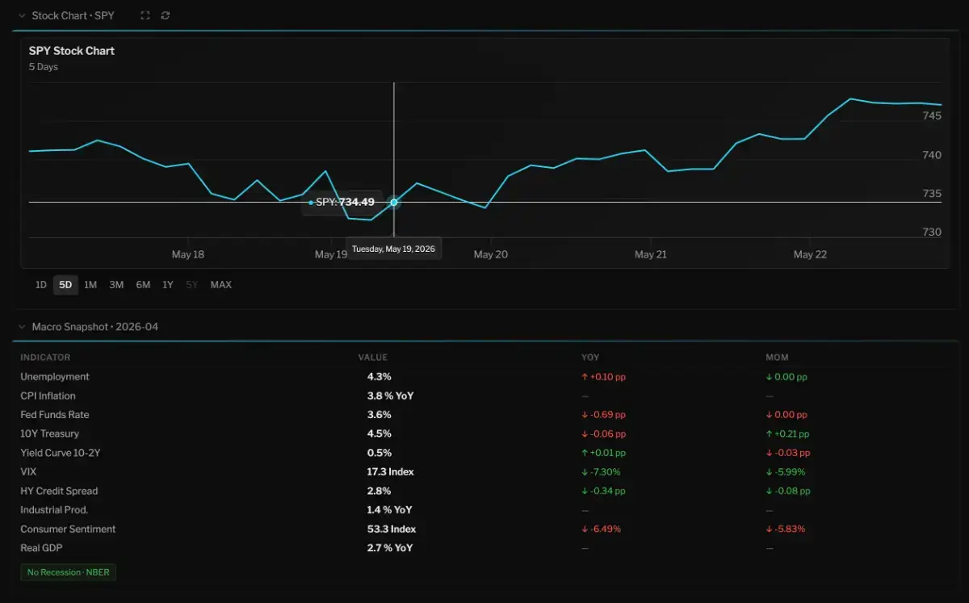Viewport: 969px width, 603px height.
Task: Click the YOY column header
Action: pyautogui.click(x=590, y=358)
